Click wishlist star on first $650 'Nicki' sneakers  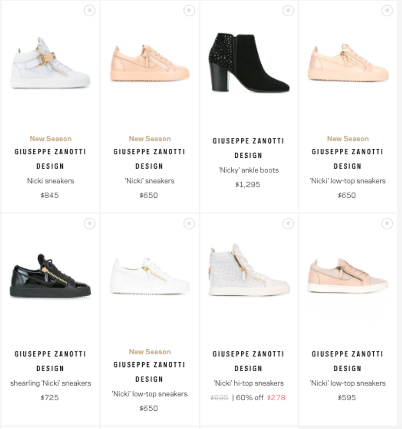click(x=189, y=10)
